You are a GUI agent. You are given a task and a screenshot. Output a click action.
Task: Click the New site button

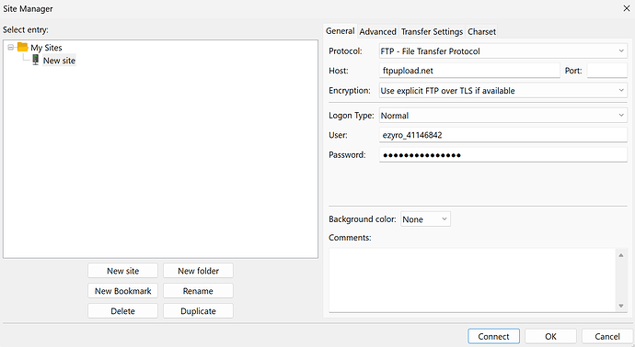point(122,271)
